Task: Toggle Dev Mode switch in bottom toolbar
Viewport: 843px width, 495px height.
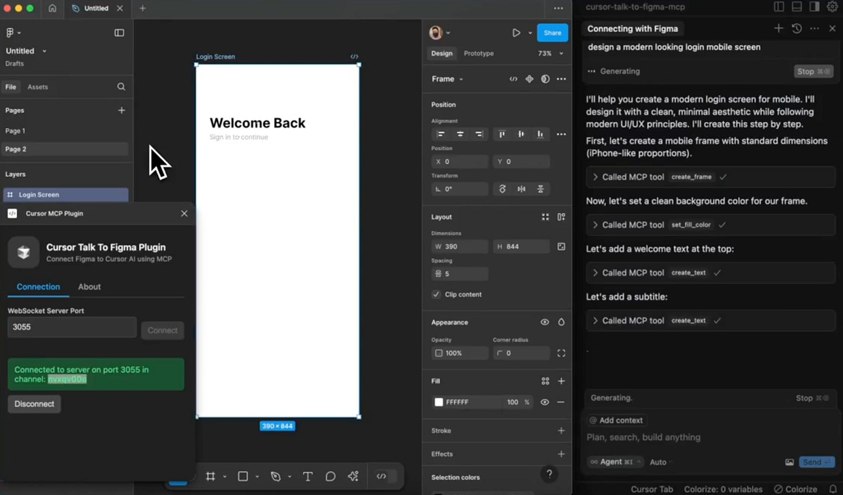Action: [x=387, y=476]
